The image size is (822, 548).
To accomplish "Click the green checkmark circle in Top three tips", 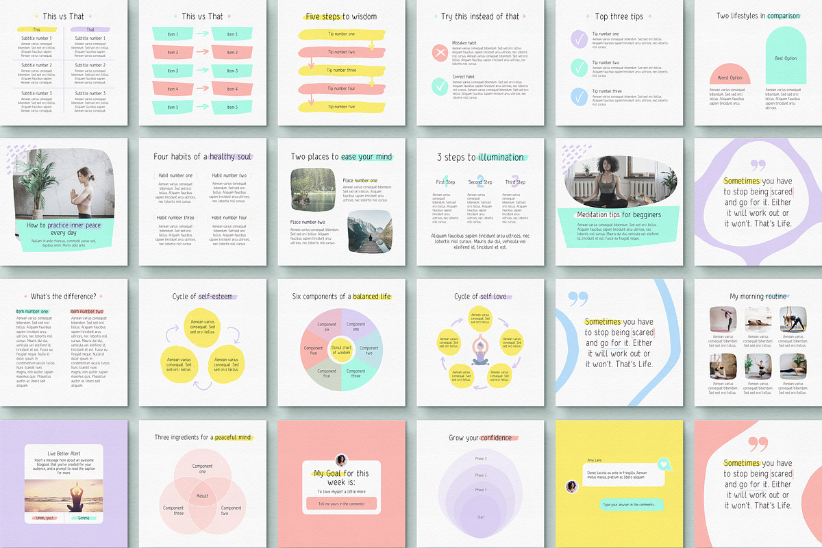I will pos(580,68).
